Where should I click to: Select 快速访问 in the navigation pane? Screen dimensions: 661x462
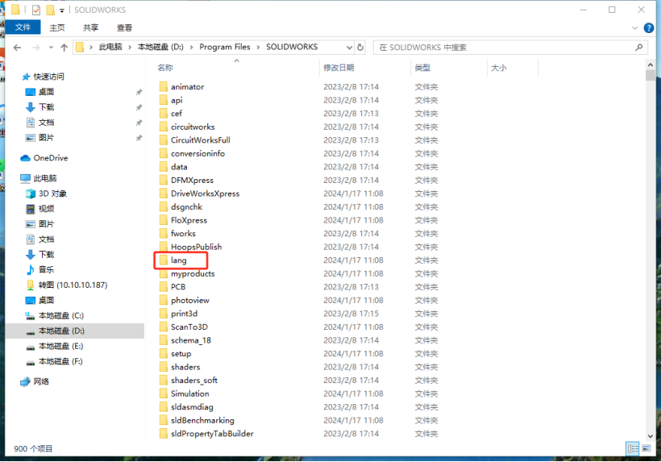pos(48,77)
